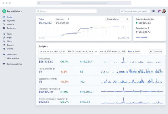Select the 4w time range tab
Viewport: 168px width, 114px height.
pos(45,51)
